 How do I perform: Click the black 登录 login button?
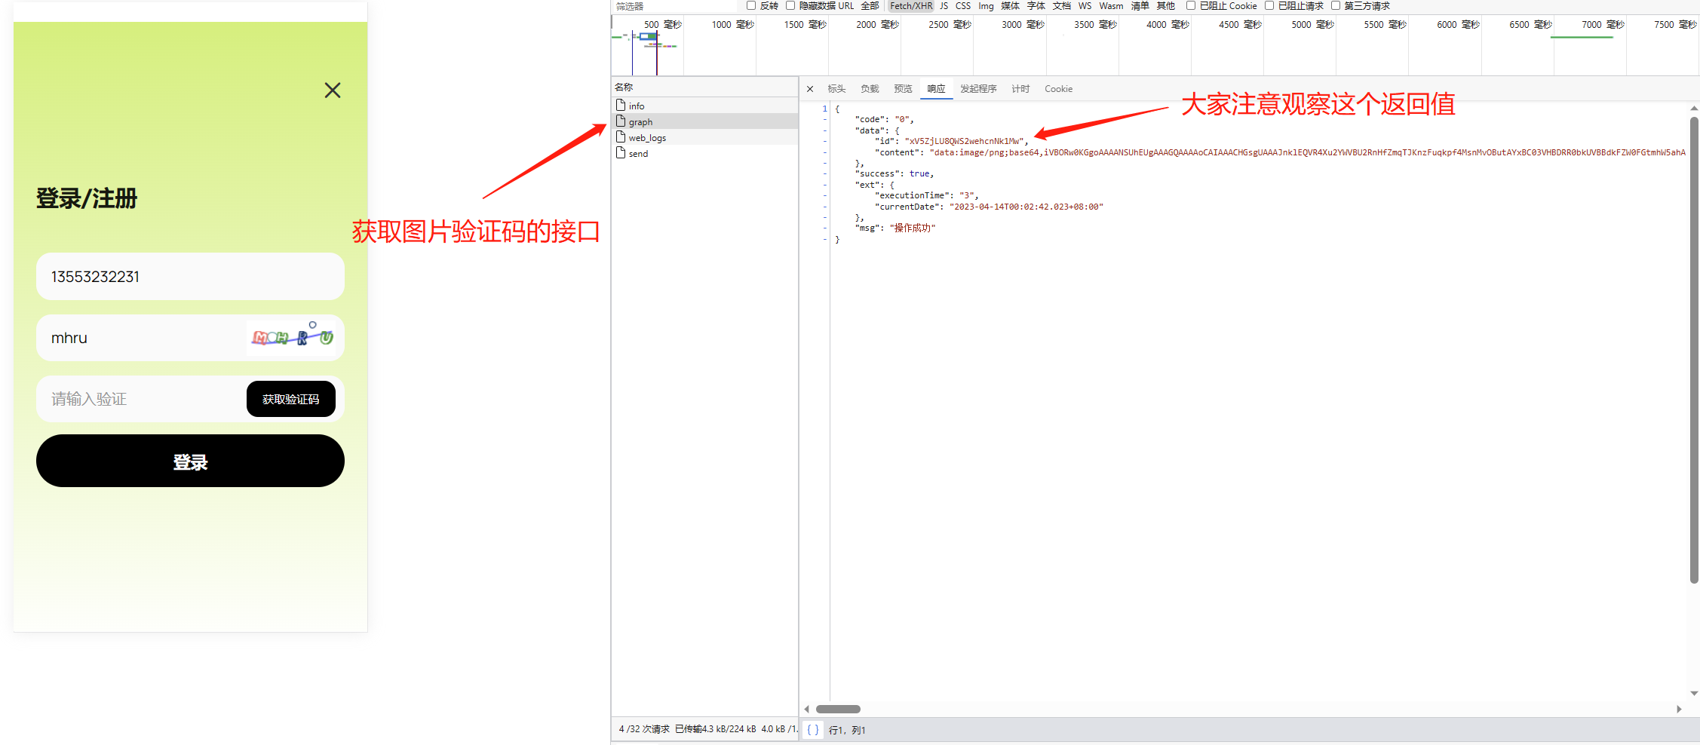coord(190,461)
